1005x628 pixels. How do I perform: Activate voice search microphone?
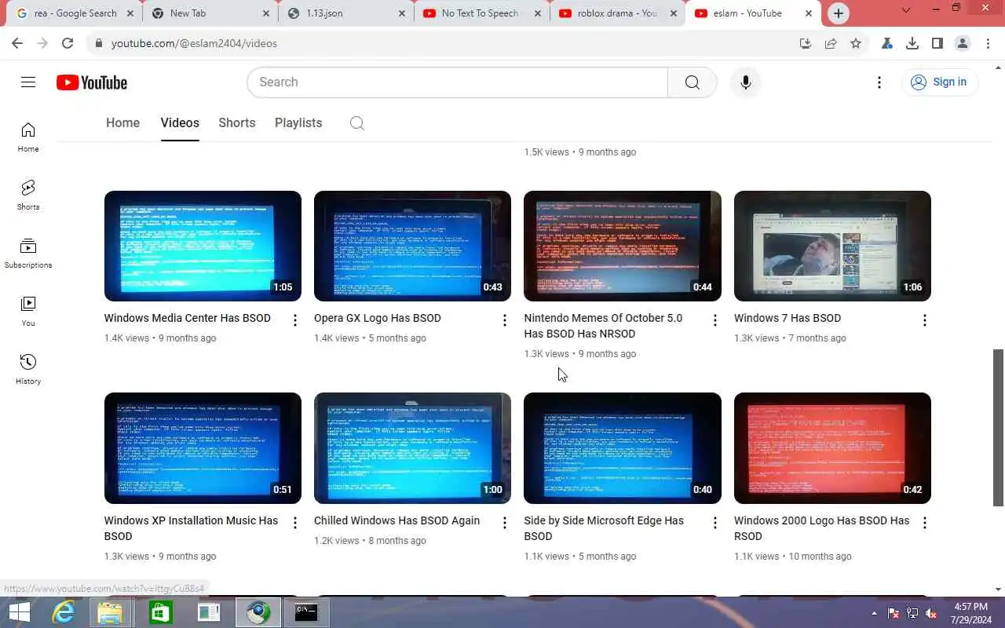[746, 82]
